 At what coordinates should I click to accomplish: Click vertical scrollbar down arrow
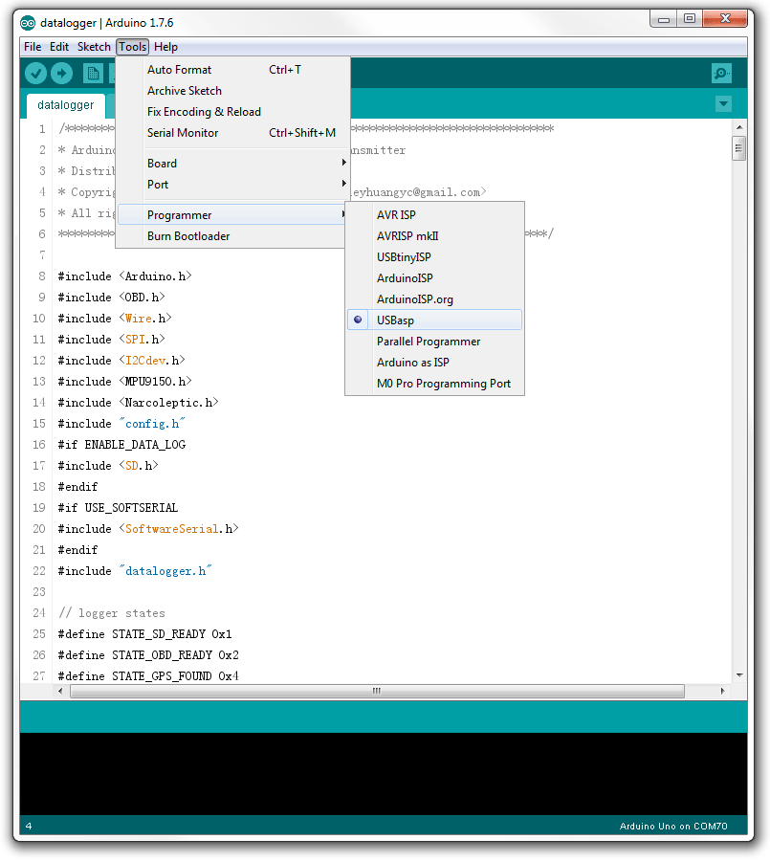tap(739, 674)
